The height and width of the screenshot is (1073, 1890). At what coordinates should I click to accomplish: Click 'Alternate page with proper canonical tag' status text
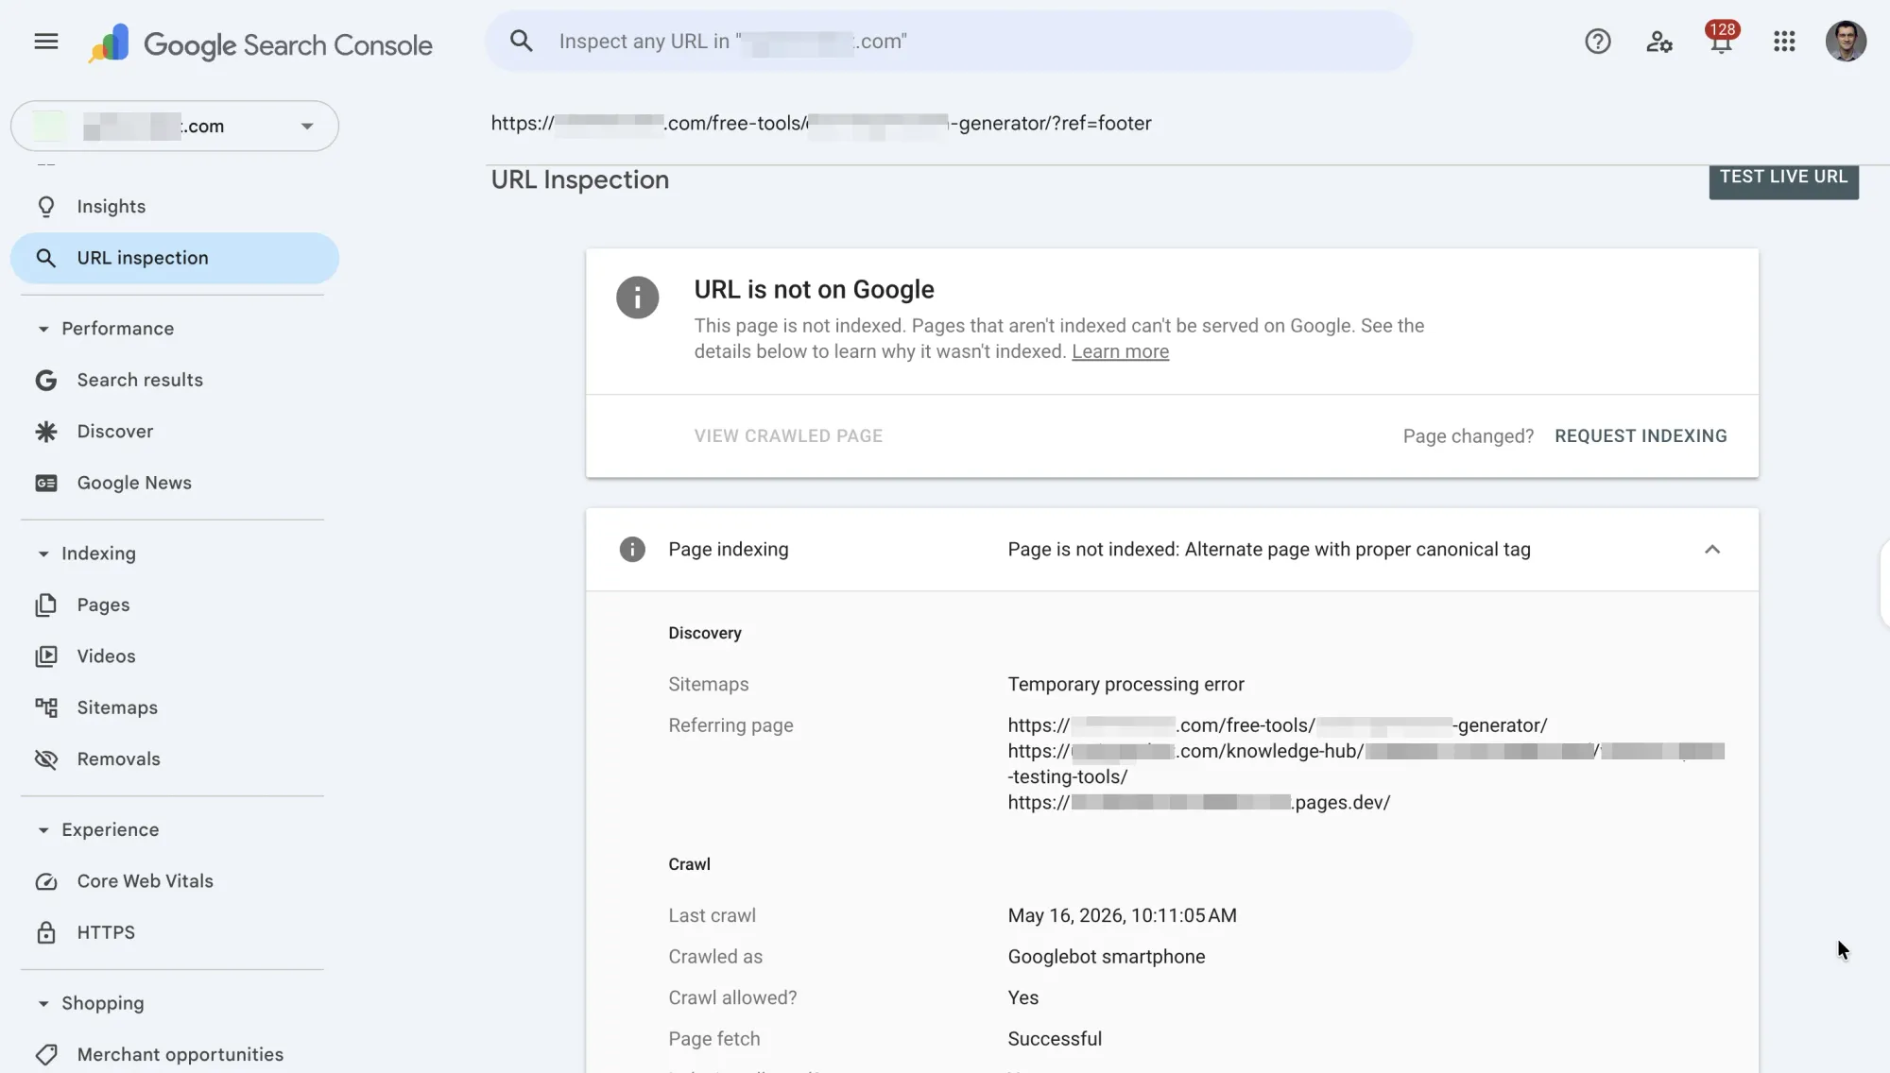point(1357,550)
